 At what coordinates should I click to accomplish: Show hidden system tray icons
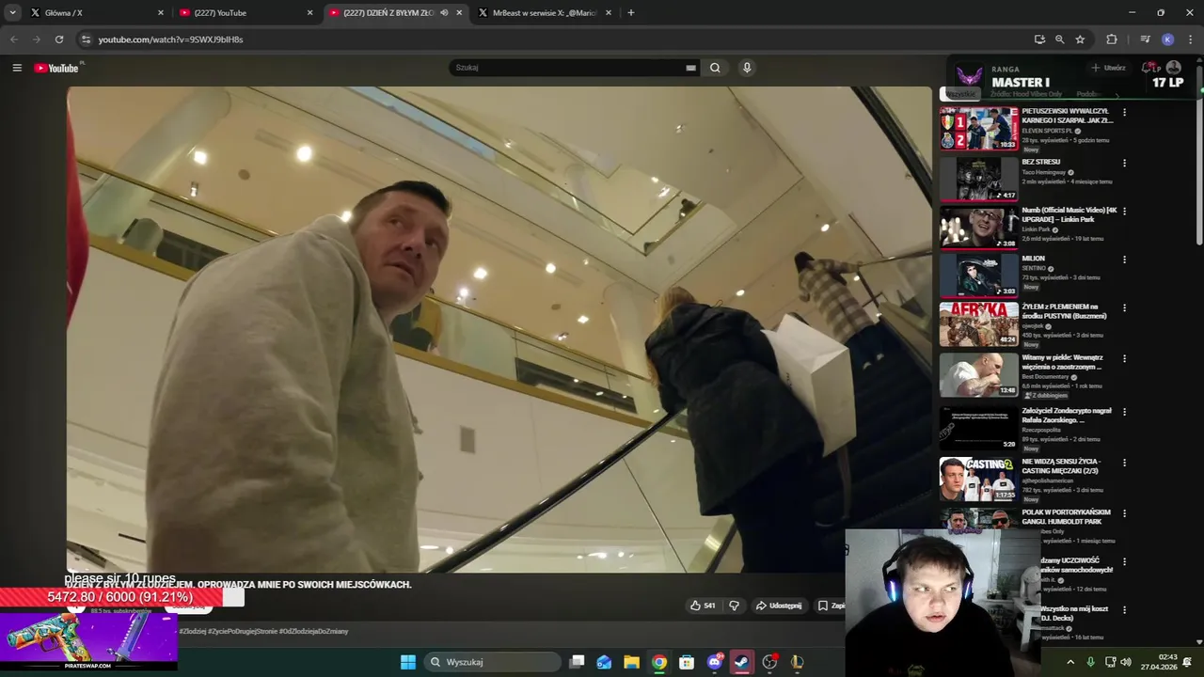(1069, 662)
